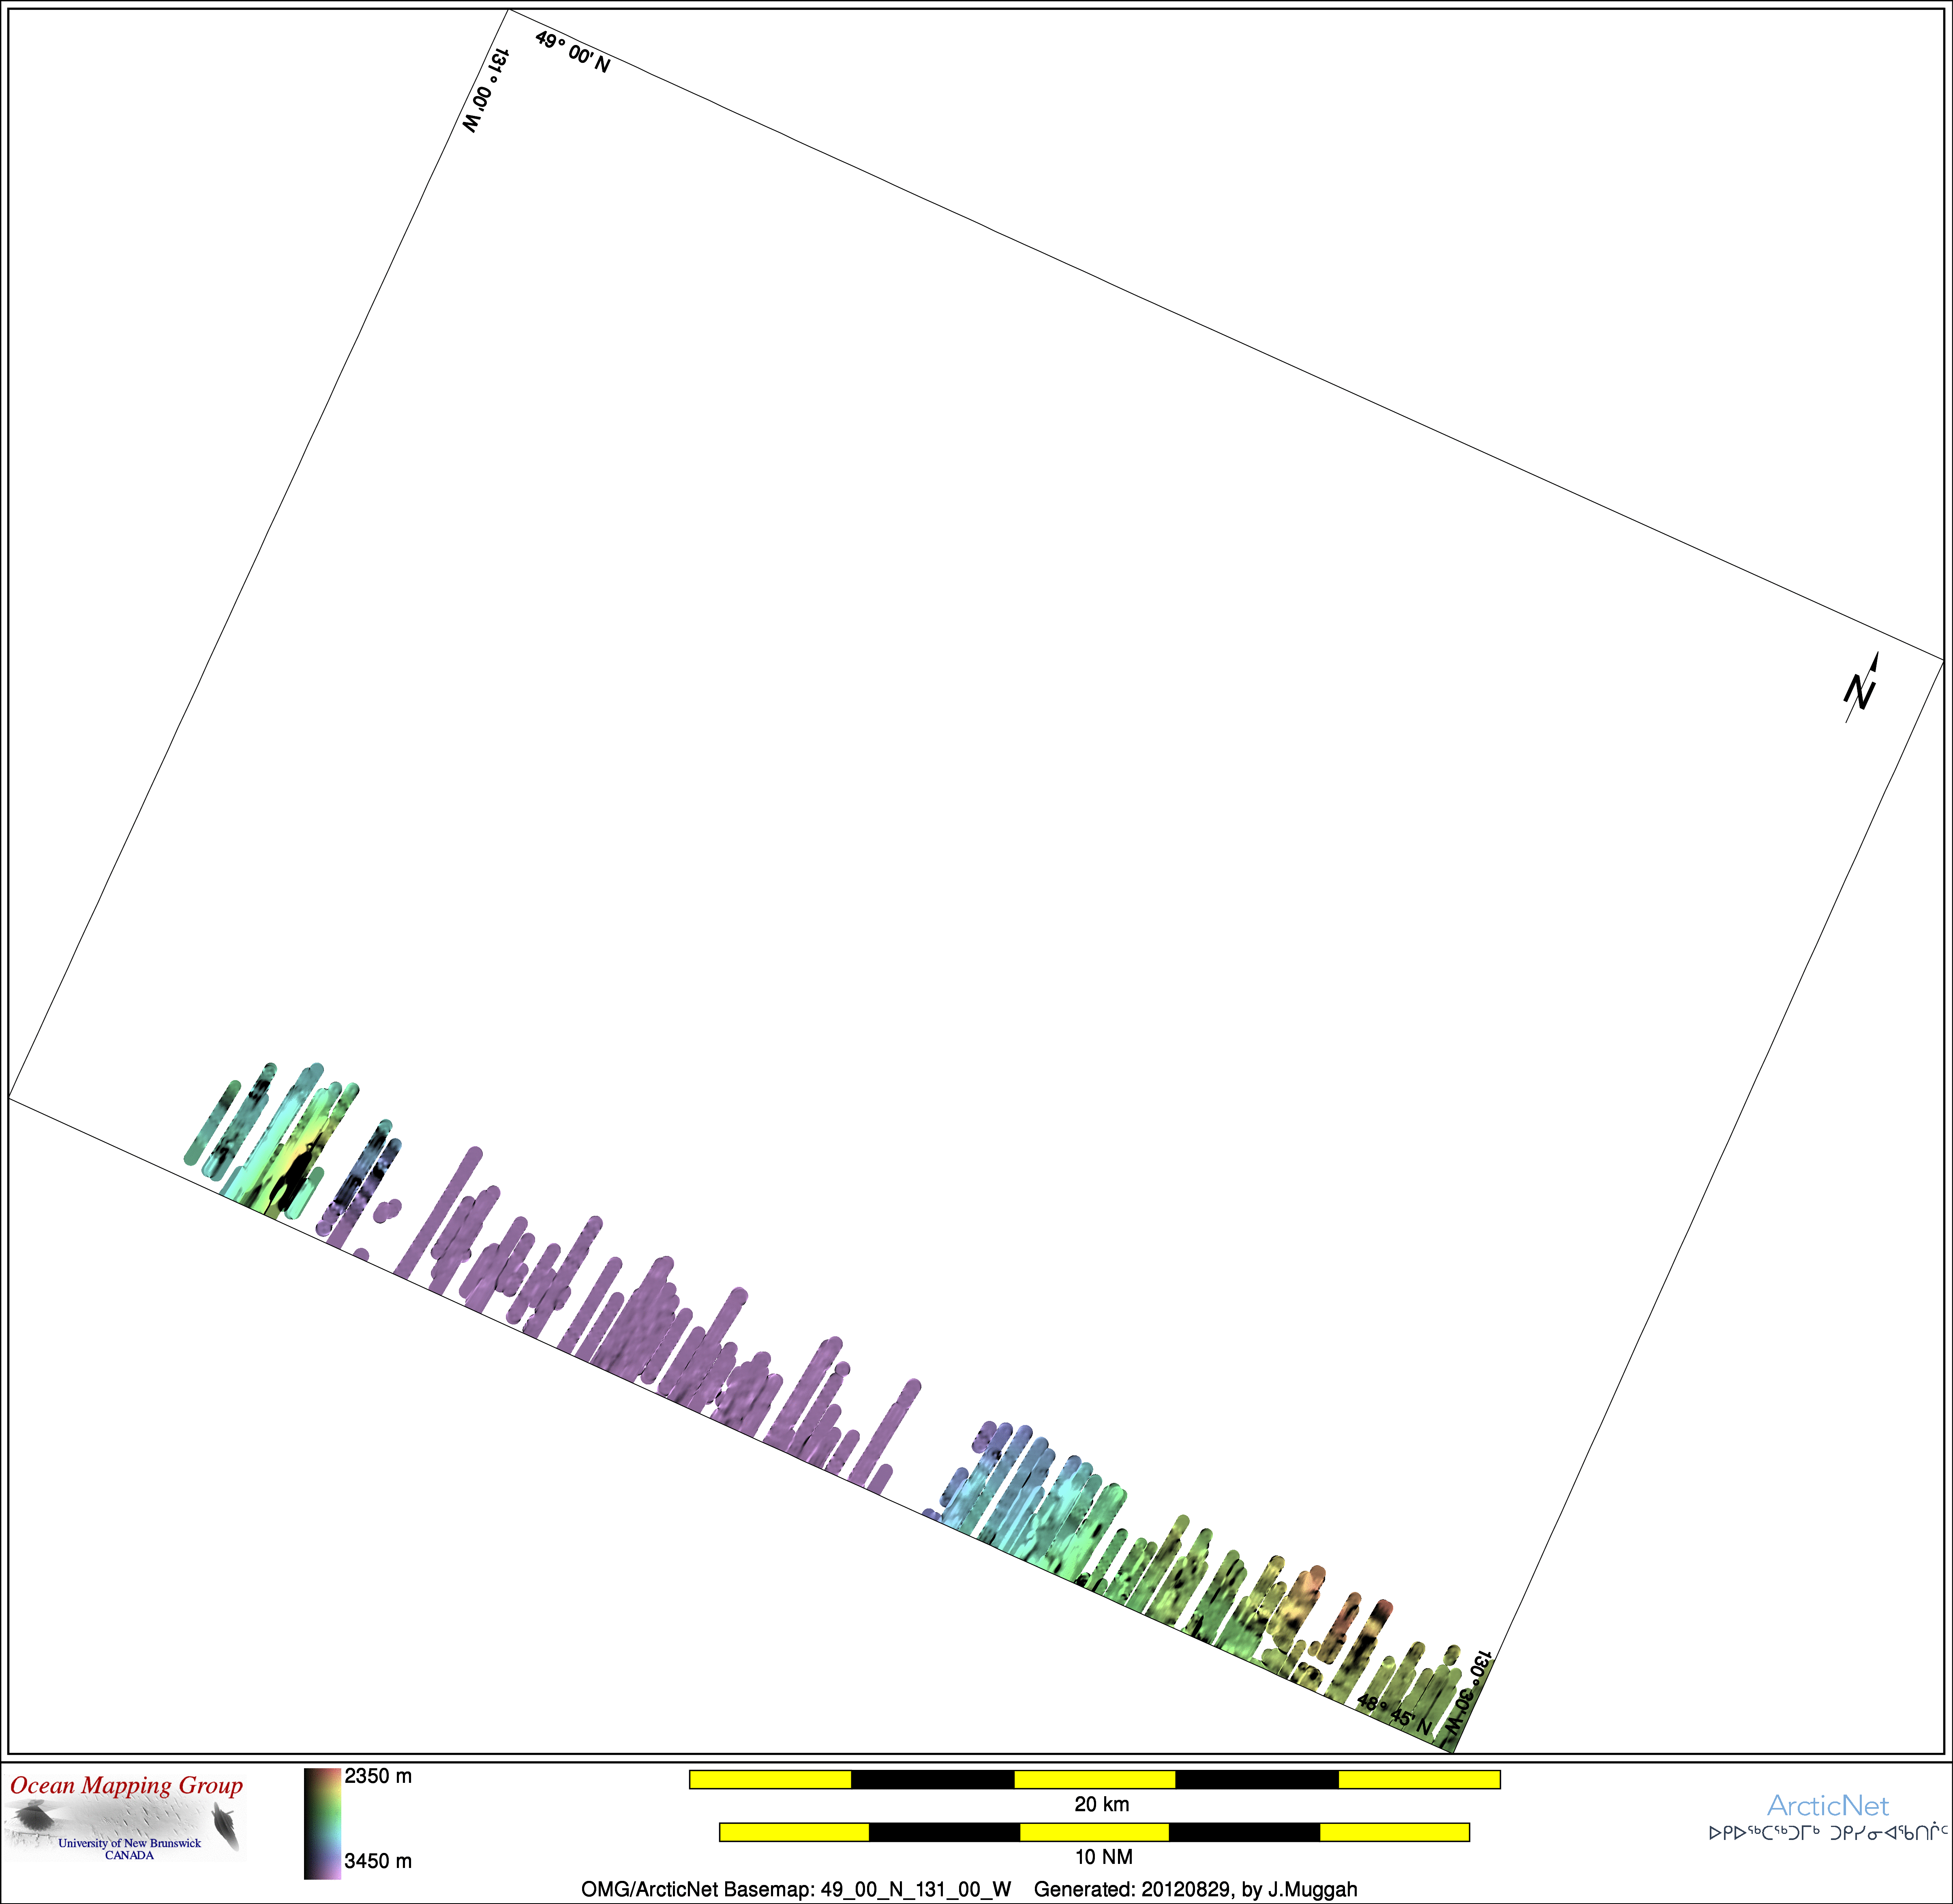
Task: Click the 49° 00' N latitude label
Action: click(x=573, y=52)
